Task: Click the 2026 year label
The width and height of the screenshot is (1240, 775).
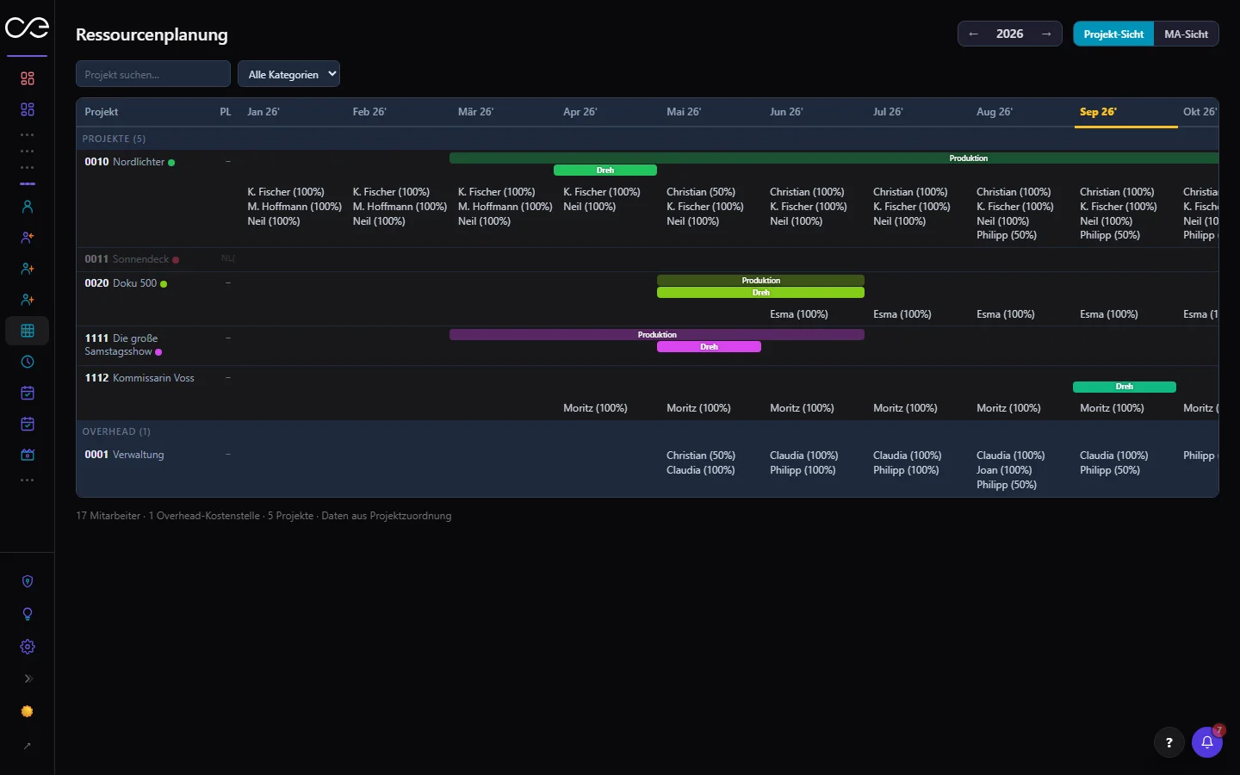Action: pos(1009,34)
